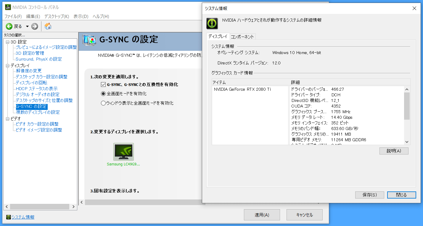Open the 編集(E) menu
This screenshot has width=423, height=226.
click(x=33, y=16)
